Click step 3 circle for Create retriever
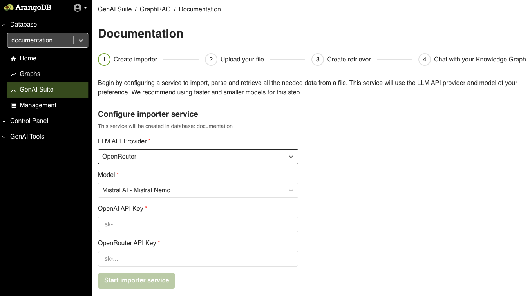530x296 pixels. [318, 60]
